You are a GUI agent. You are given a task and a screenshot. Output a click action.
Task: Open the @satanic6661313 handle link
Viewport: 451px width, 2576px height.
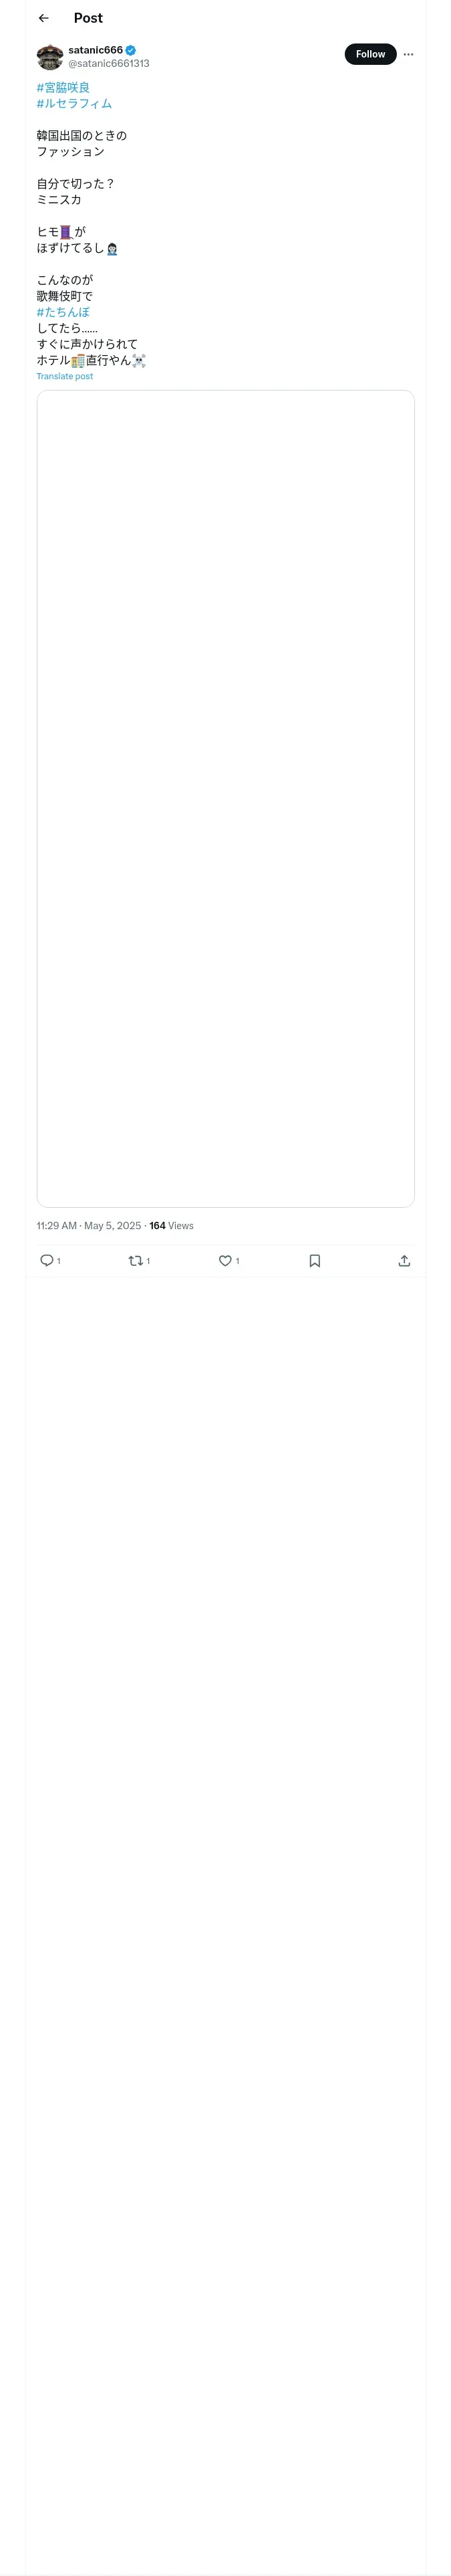click(x=109, y=64)
